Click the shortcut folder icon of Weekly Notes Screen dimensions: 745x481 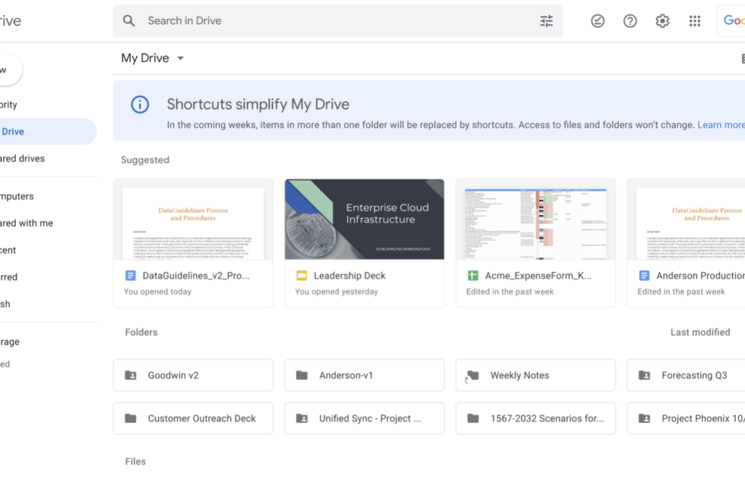click(472, 376)
